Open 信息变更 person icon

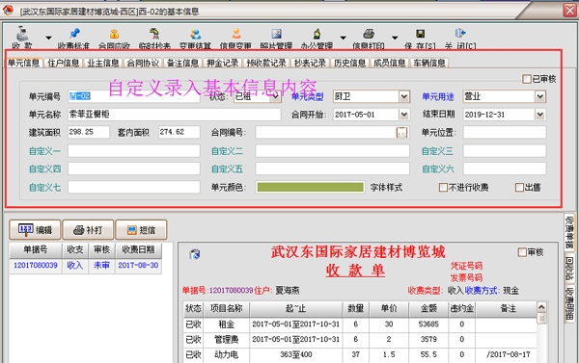click(x=236, y=34)
